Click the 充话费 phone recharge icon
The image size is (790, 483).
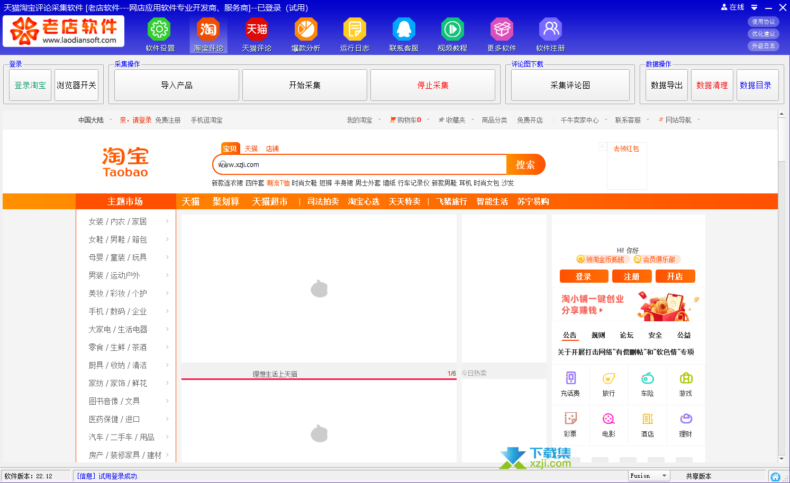[570, 378]
